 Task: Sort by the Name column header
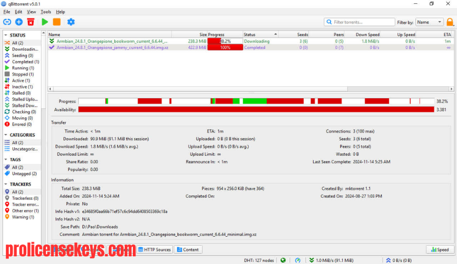pyautogui.click(x=109, y=34)
